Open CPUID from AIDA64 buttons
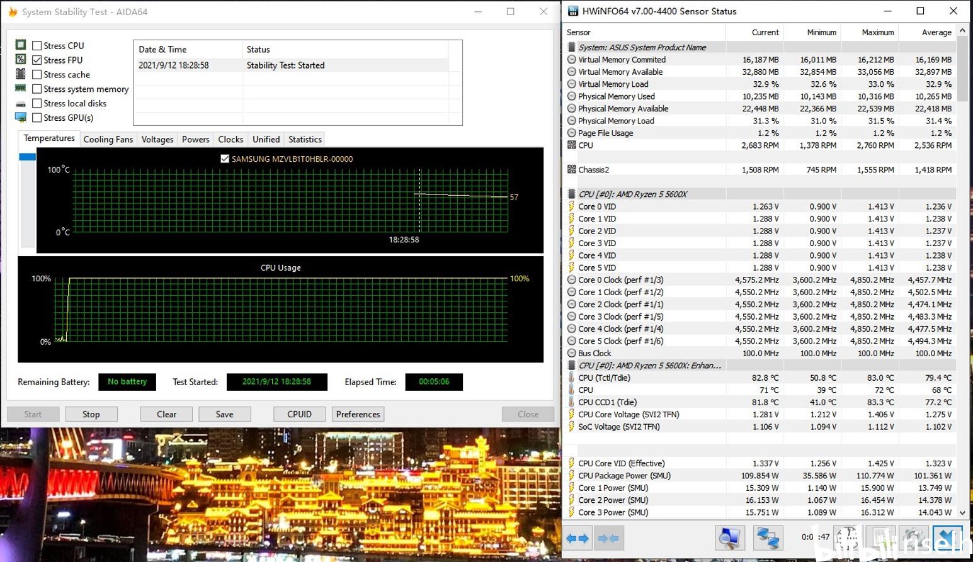This screenshot has width=973, height=562. [299, 414]
